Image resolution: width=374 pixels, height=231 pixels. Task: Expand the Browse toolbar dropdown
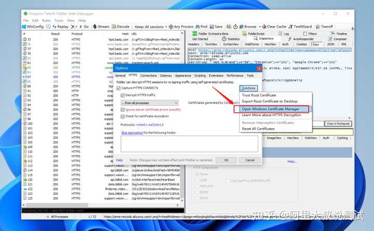pyautogui.click(x=260, y=26)
